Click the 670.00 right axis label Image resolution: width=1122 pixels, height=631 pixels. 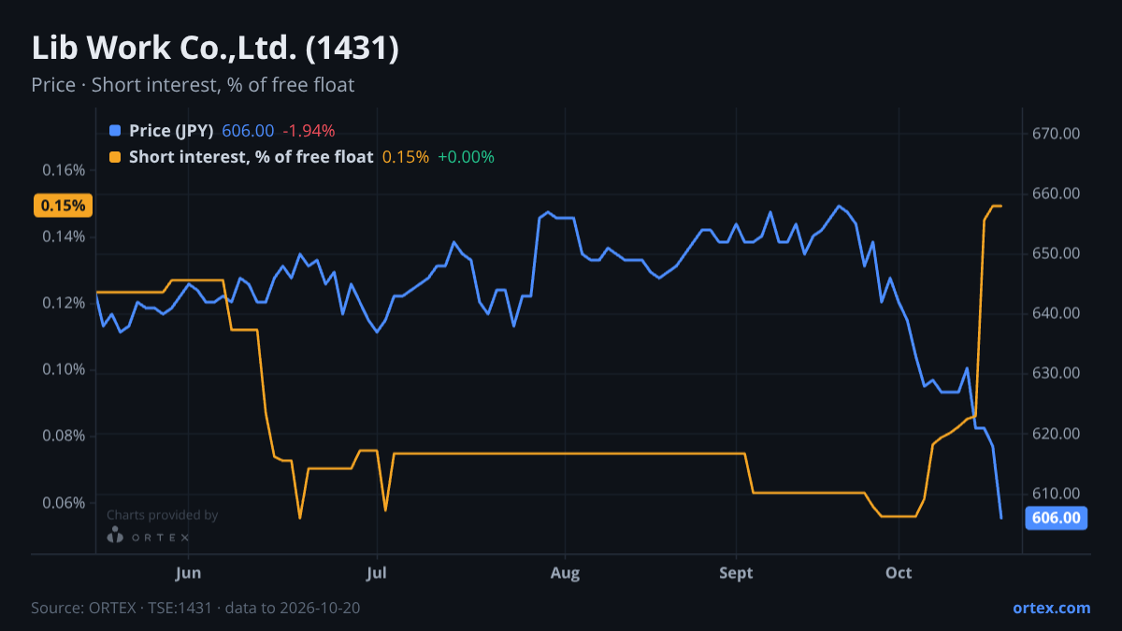(1057, 134)
